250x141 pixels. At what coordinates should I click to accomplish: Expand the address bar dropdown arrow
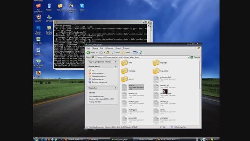pyautogui.click(x=188, y=57)
